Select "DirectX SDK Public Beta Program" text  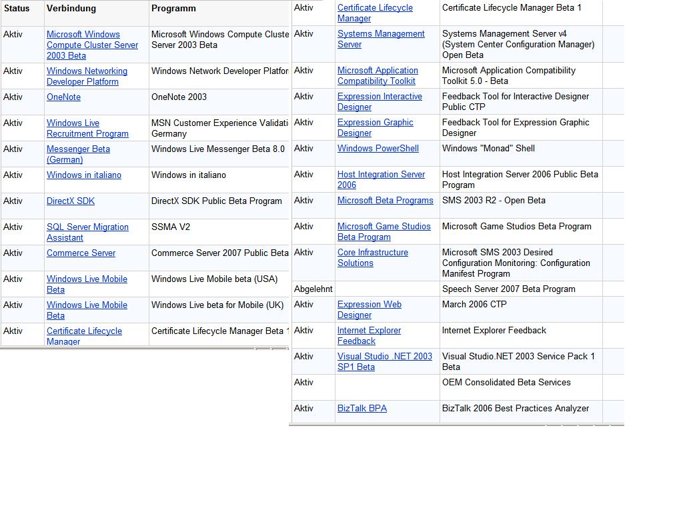pos(217,201)
